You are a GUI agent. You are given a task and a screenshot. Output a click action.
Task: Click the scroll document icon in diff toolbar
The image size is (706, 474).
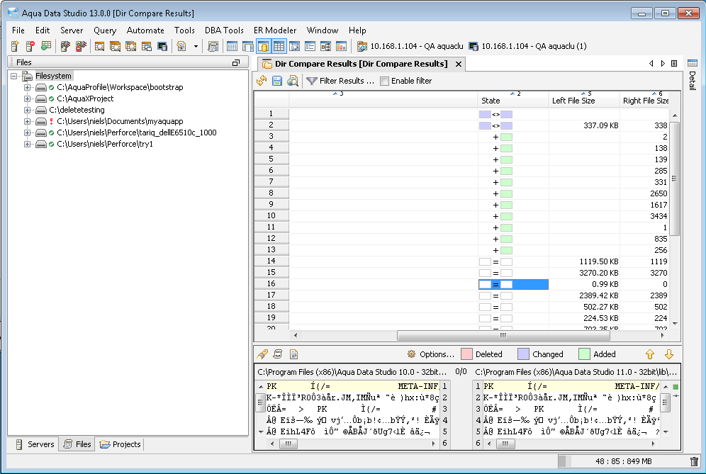pos(278,354)
